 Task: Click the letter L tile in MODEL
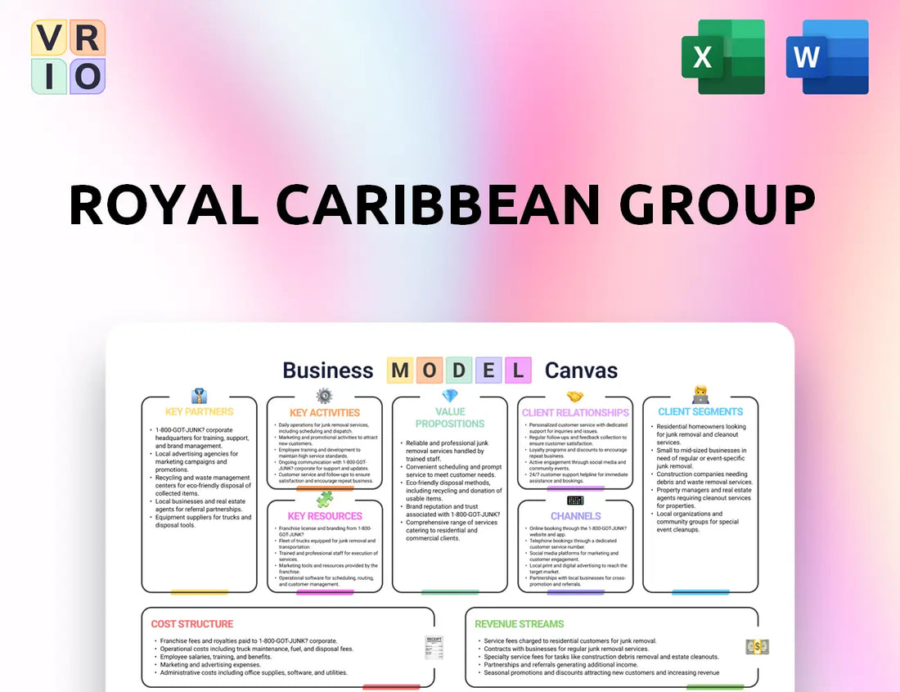pos(518,371)
